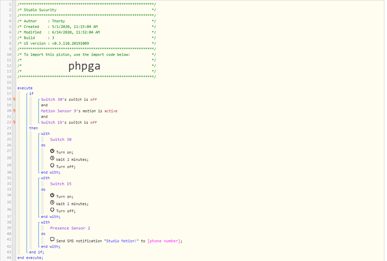Select device 'Switch 15' on line 32
Viewport: 387px width, 261px height.
click(61, 184)
